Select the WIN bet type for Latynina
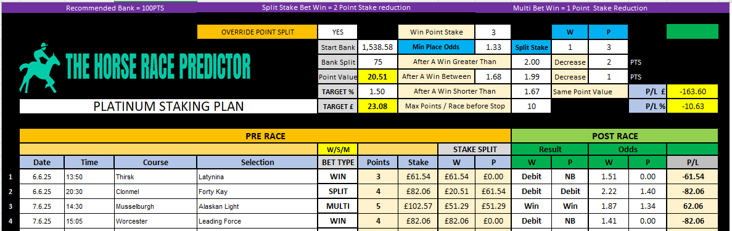This screenshot has height=231, width=732. (x=338, y=176)
